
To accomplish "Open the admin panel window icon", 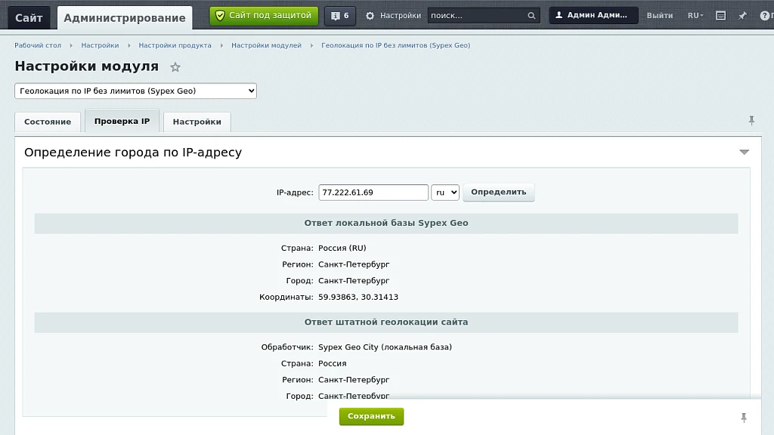I will 720,16.
